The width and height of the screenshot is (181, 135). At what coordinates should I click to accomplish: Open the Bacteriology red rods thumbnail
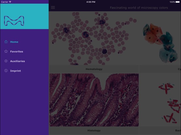point(160,100)
